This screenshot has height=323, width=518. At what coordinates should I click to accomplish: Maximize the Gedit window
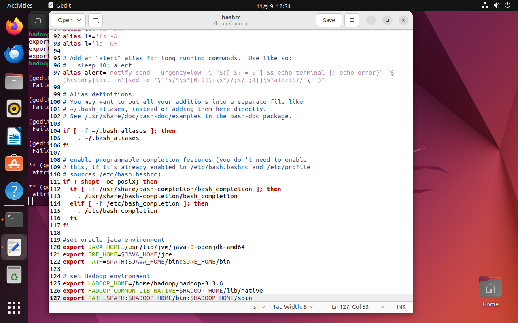387,20
